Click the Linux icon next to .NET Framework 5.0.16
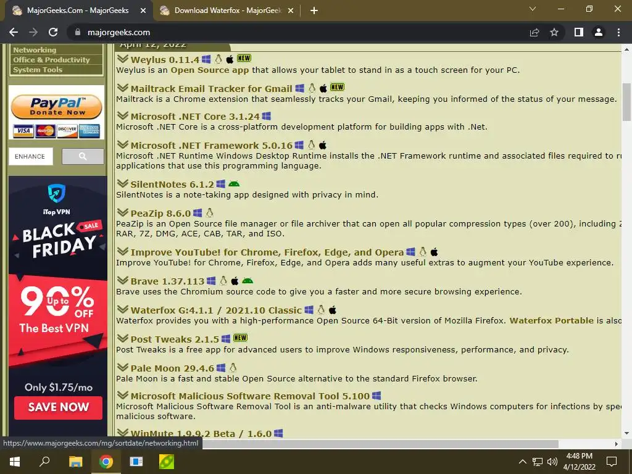This screenshot has width=632, height=474. click(x=312, y=144)
